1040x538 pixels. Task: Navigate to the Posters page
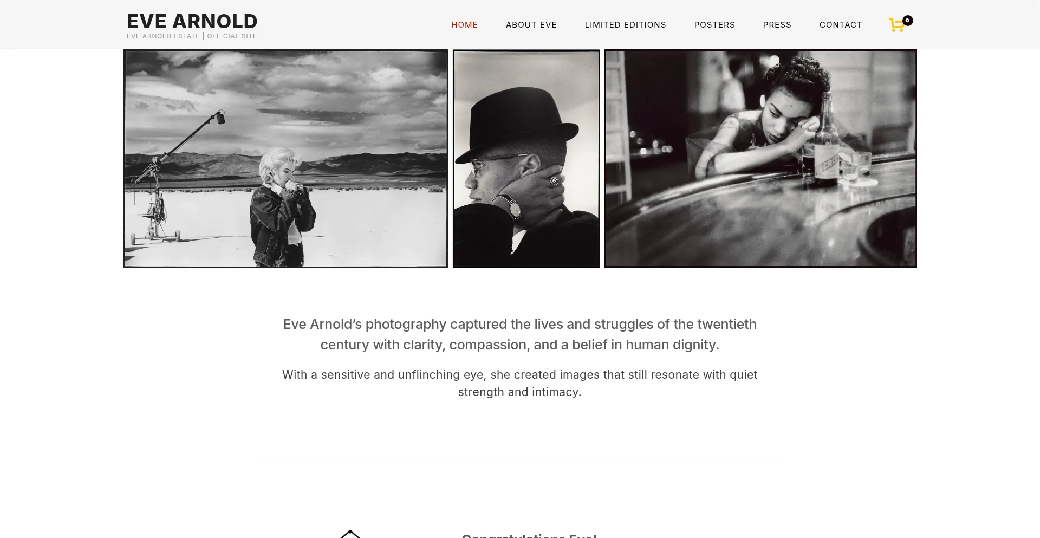tap(714, 25)
